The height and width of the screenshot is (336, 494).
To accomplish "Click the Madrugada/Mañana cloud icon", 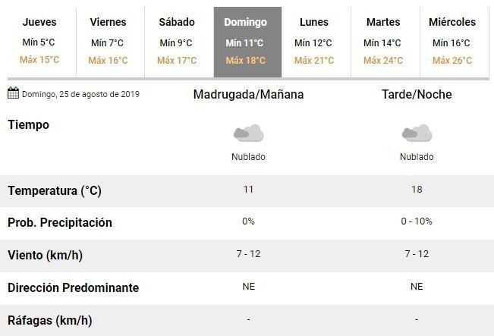I will 248,134.
